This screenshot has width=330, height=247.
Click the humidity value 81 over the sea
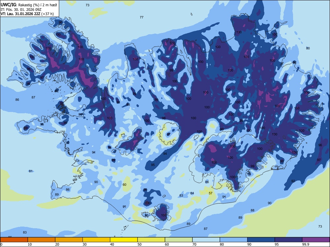31,171
